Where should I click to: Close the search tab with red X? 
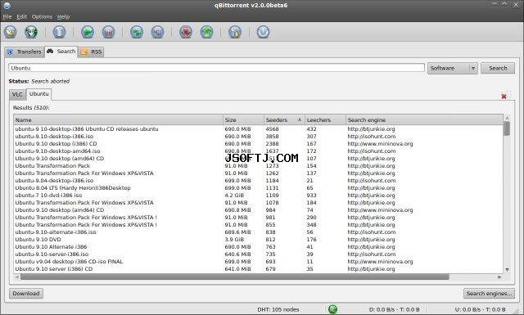click(504, 97)
